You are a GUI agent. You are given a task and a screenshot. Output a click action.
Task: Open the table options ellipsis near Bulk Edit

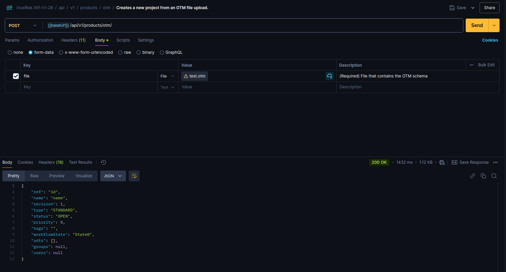click(x=471, y=65)
